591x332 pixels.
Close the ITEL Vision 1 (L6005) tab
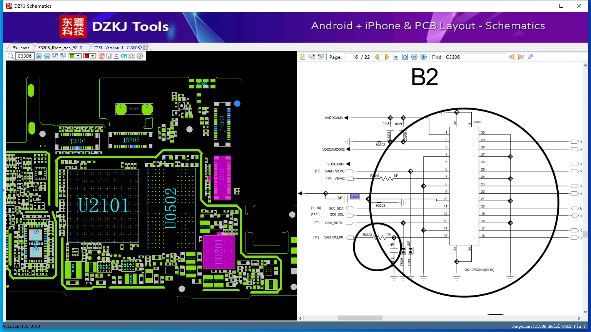(x=145, y=48)
